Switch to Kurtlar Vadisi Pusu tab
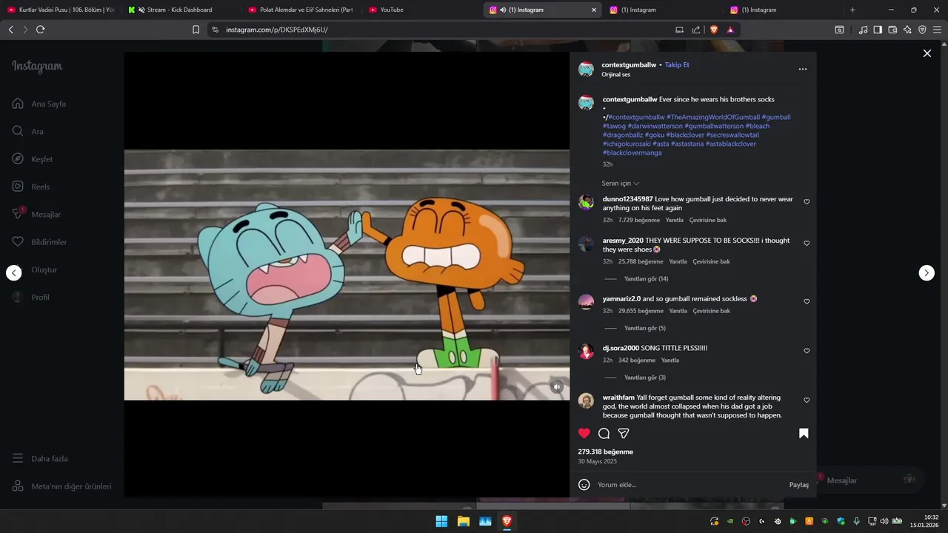 pos(61,10)
